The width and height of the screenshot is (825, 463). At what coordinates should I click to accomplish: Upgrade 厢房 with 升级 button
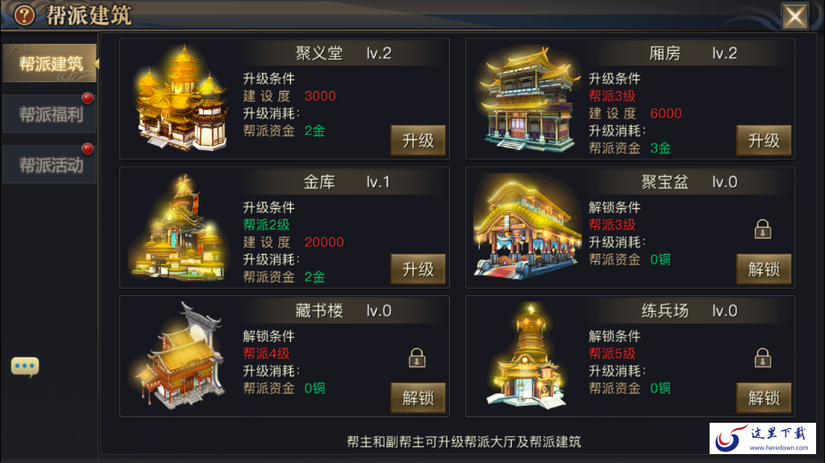[763, 140]
